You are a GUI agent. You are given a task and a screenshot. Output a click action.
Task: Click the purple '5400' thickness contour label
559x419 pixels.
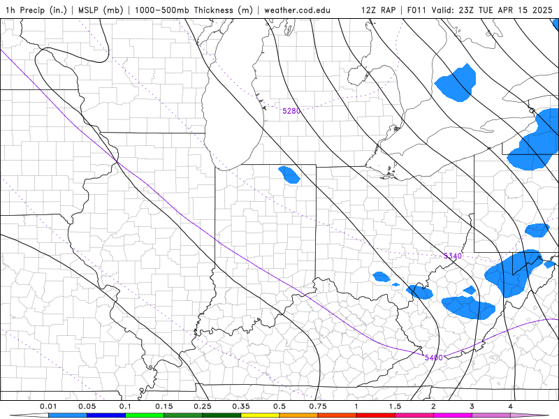click(433, 358)
